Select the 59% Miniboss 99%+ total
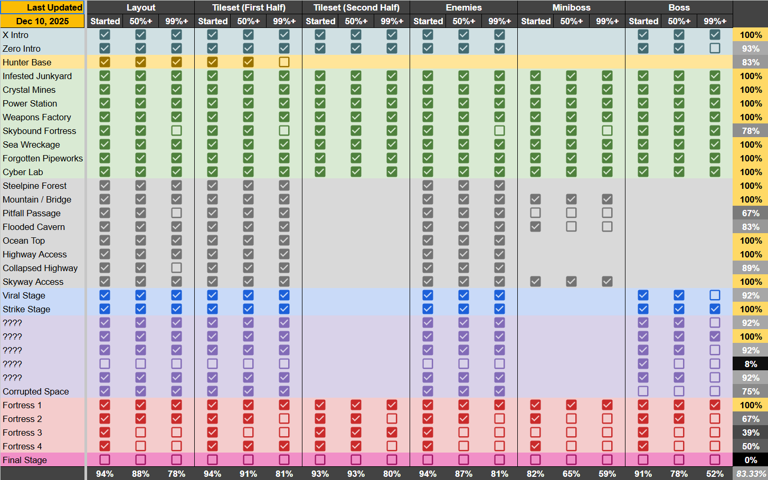768x480 pixels. click(x=607, y=474)
